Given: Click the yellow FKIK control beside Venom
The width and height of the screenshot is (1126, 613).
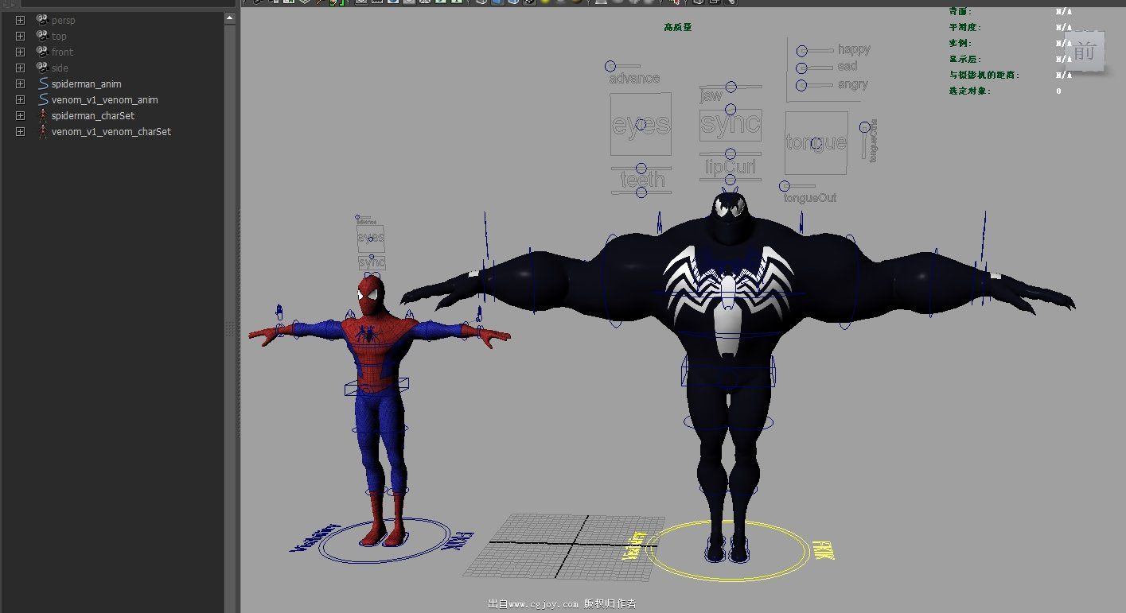Looking at the screenshot, I should (x=823, y=550).
